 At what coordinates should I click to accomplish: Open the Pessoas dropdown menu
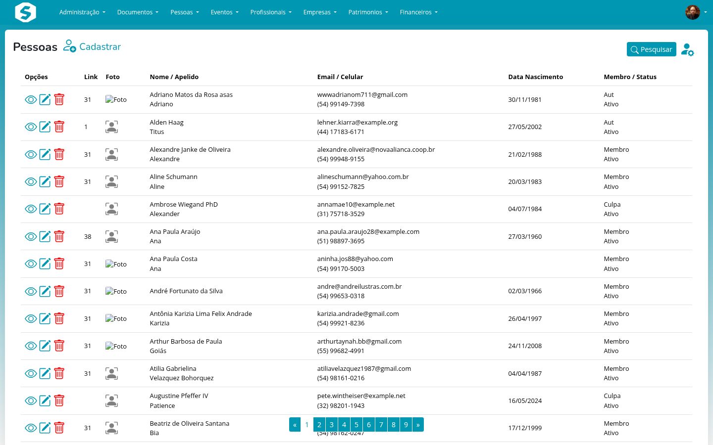(185, 12)
